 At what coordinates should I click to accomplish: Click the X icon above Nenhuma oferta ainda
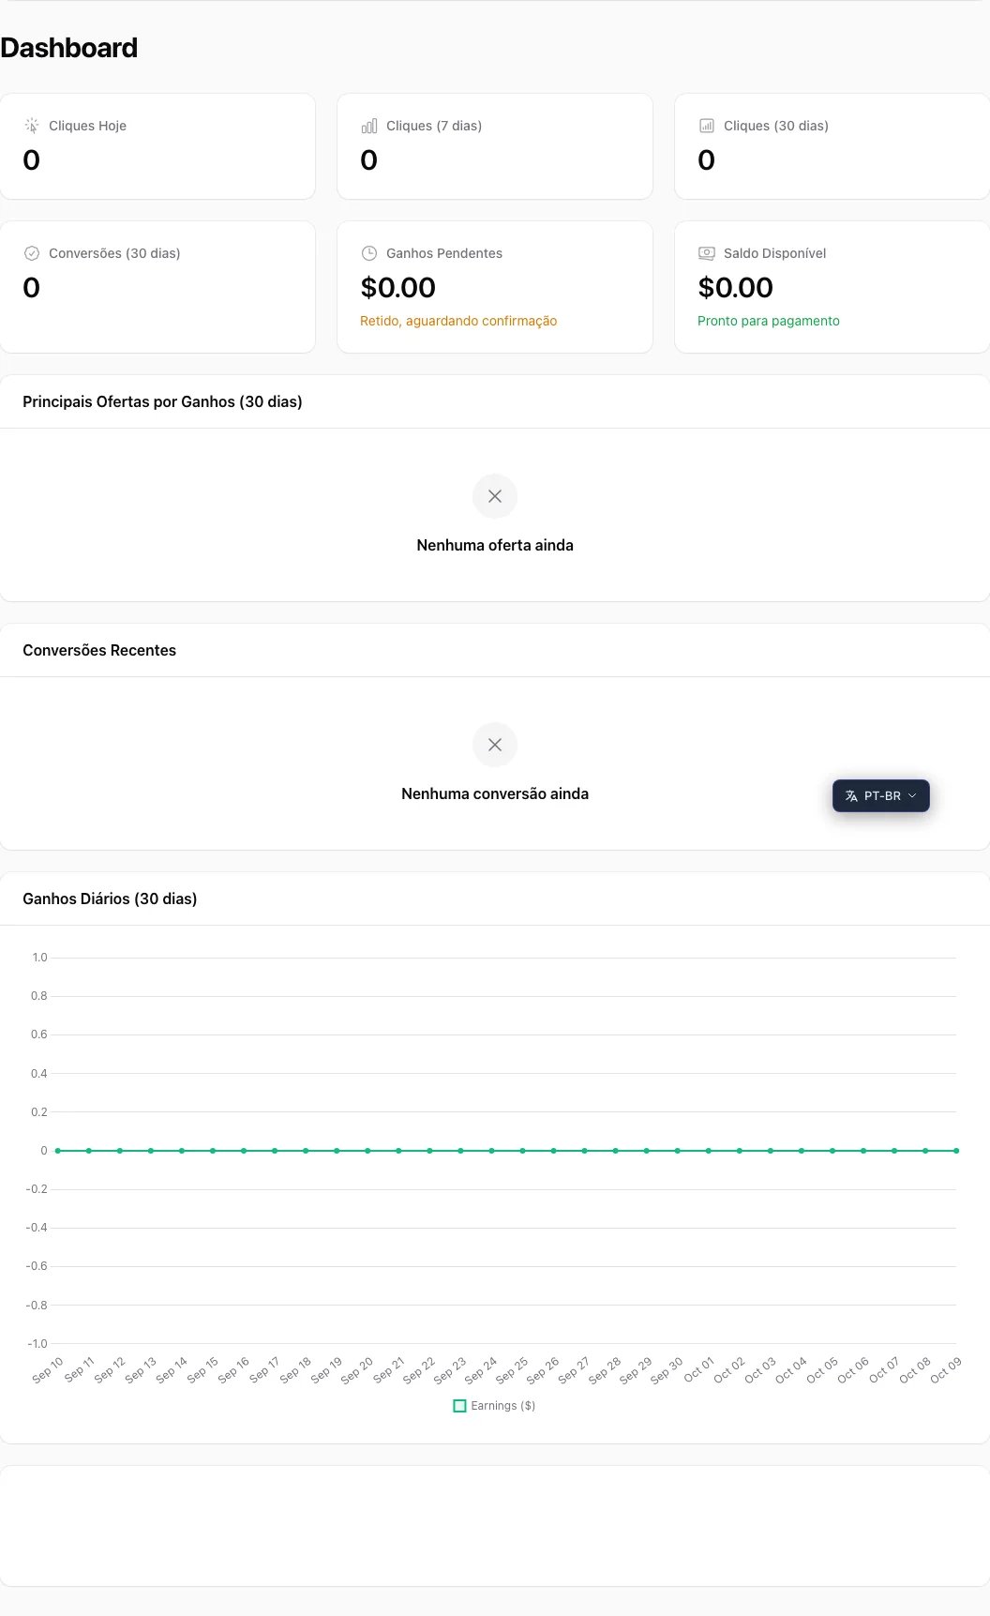(495, 496)
